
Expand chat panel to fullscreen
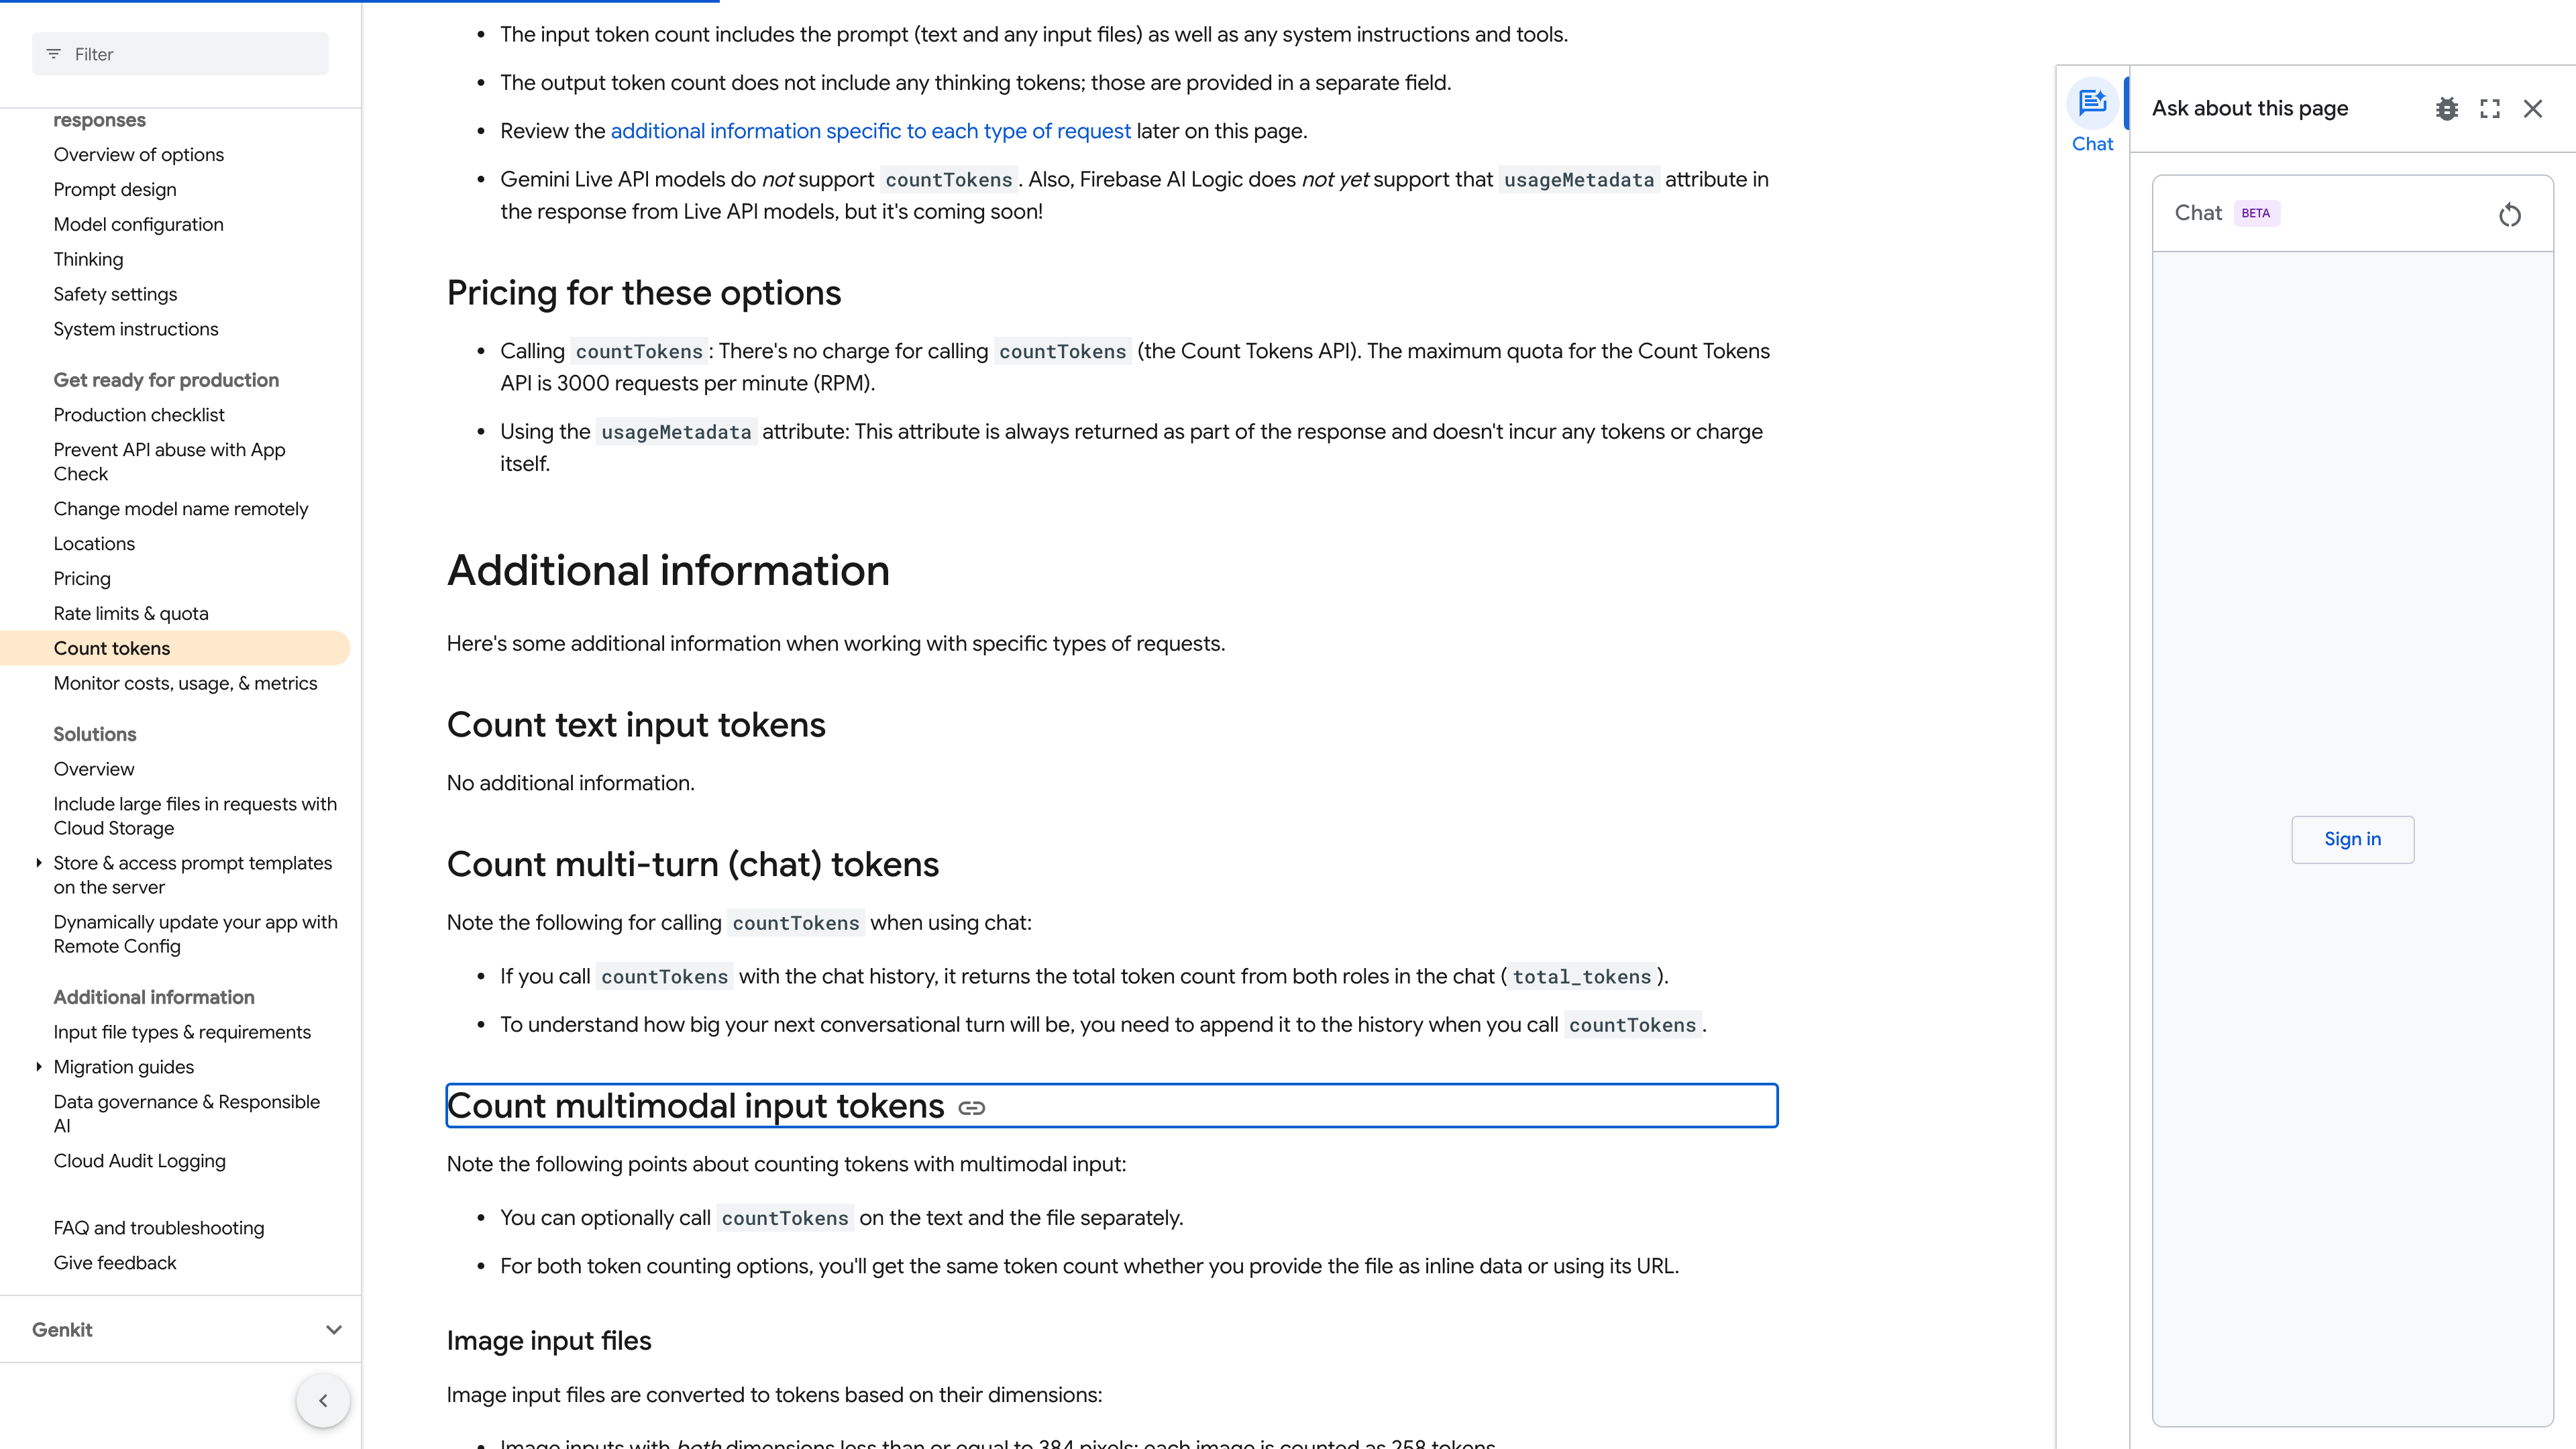pos(2490,109)
